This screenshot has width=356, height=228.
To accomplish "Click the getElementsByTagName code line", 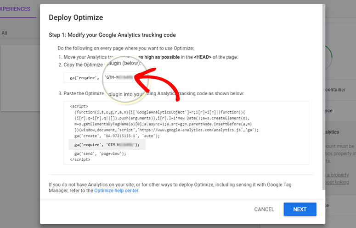I will click(x=163, y=124).
